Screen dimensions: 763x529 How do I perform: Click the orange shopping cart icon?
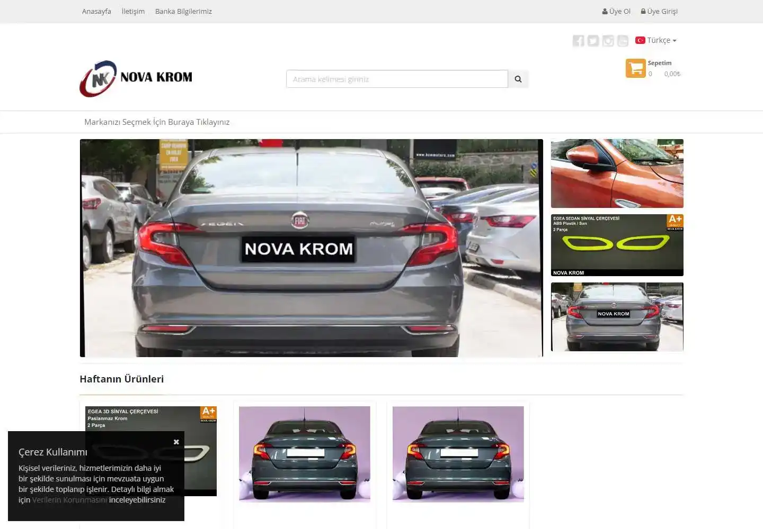click(x=635, y=68)
